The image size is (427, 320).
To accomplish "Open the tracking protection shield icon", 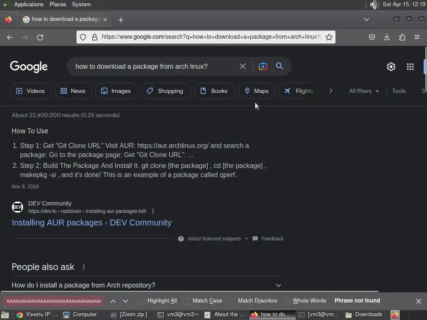I will coord(83,37).
